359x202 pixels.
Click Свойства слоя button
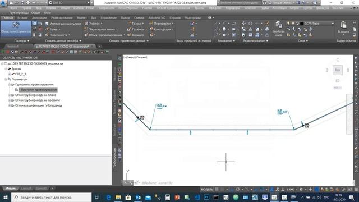(278, 29)
